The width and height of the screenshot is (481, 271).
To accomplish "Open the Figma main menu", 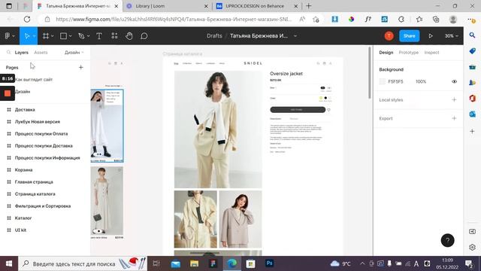I will 8,36.
